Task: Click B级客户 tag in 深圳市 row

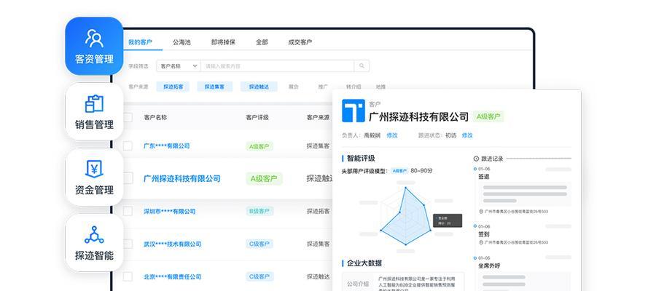Action: click(x=259, y=212)
